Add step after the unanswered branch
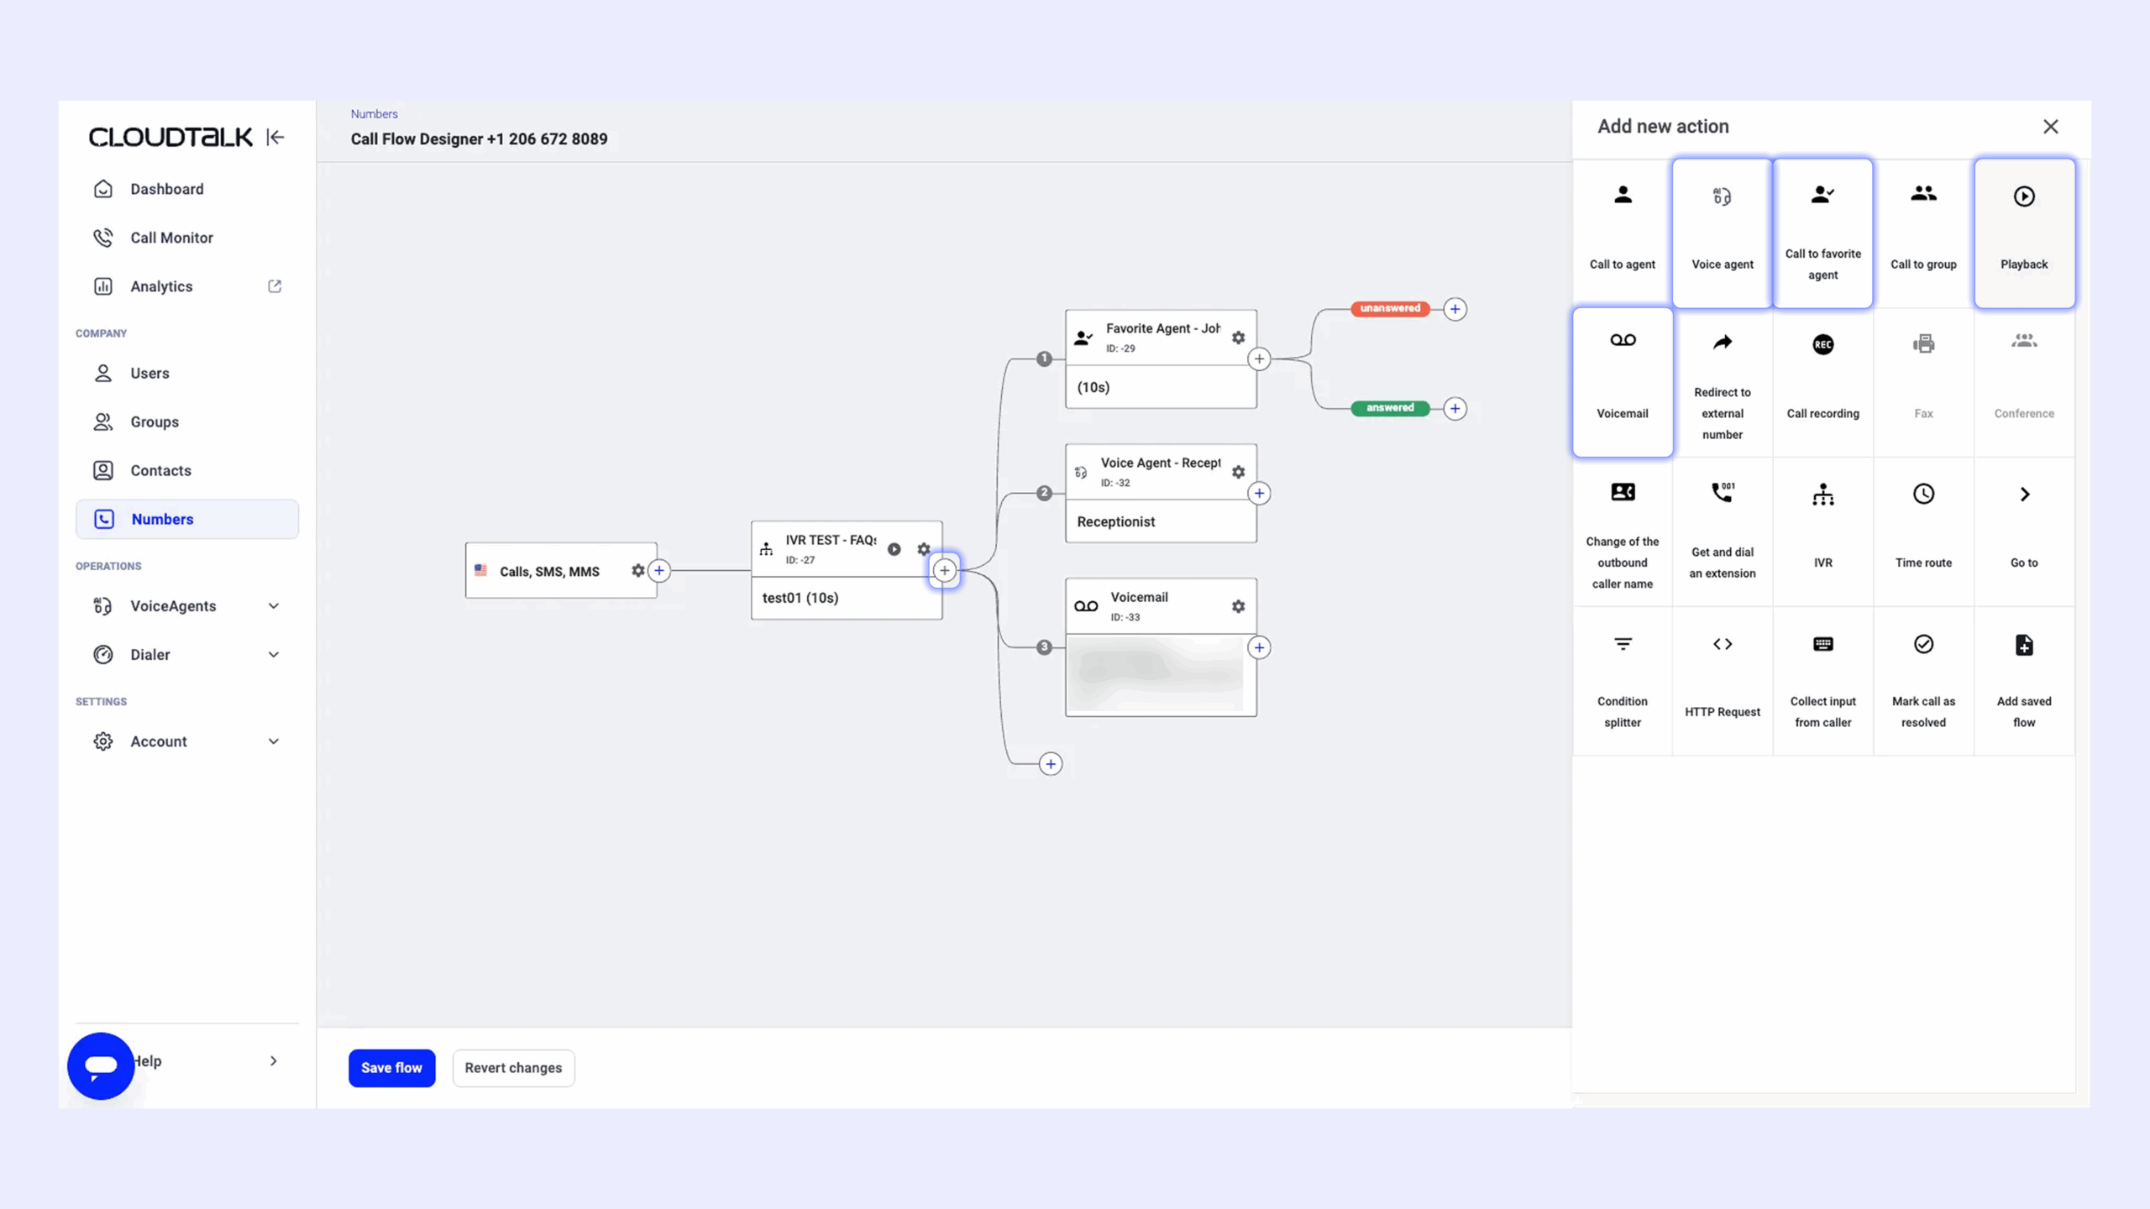The height and width of the screenshot is (1209, 2150). pos(1455,309)
